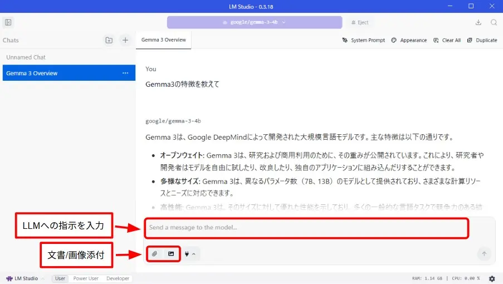Send message with the arrow button

484,254
